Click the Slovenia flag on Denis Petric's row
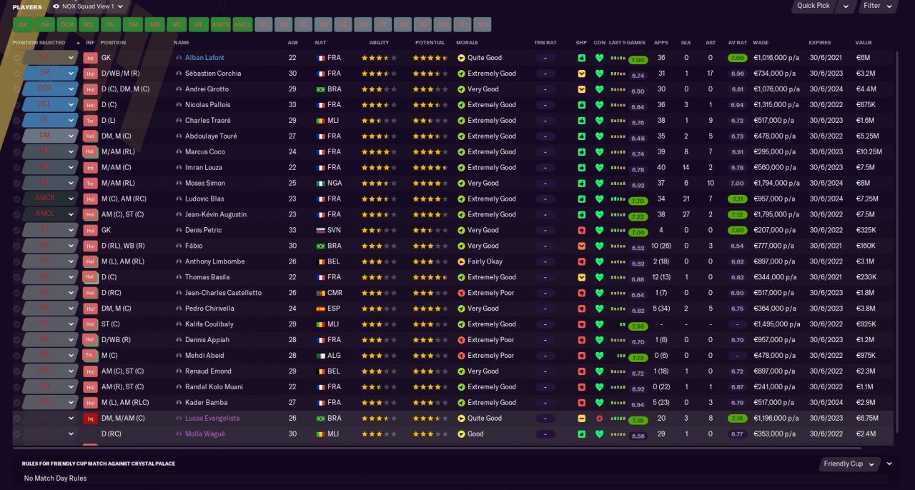Image resolution: width=915 pixels, height=490 pixels. point(320,230)
